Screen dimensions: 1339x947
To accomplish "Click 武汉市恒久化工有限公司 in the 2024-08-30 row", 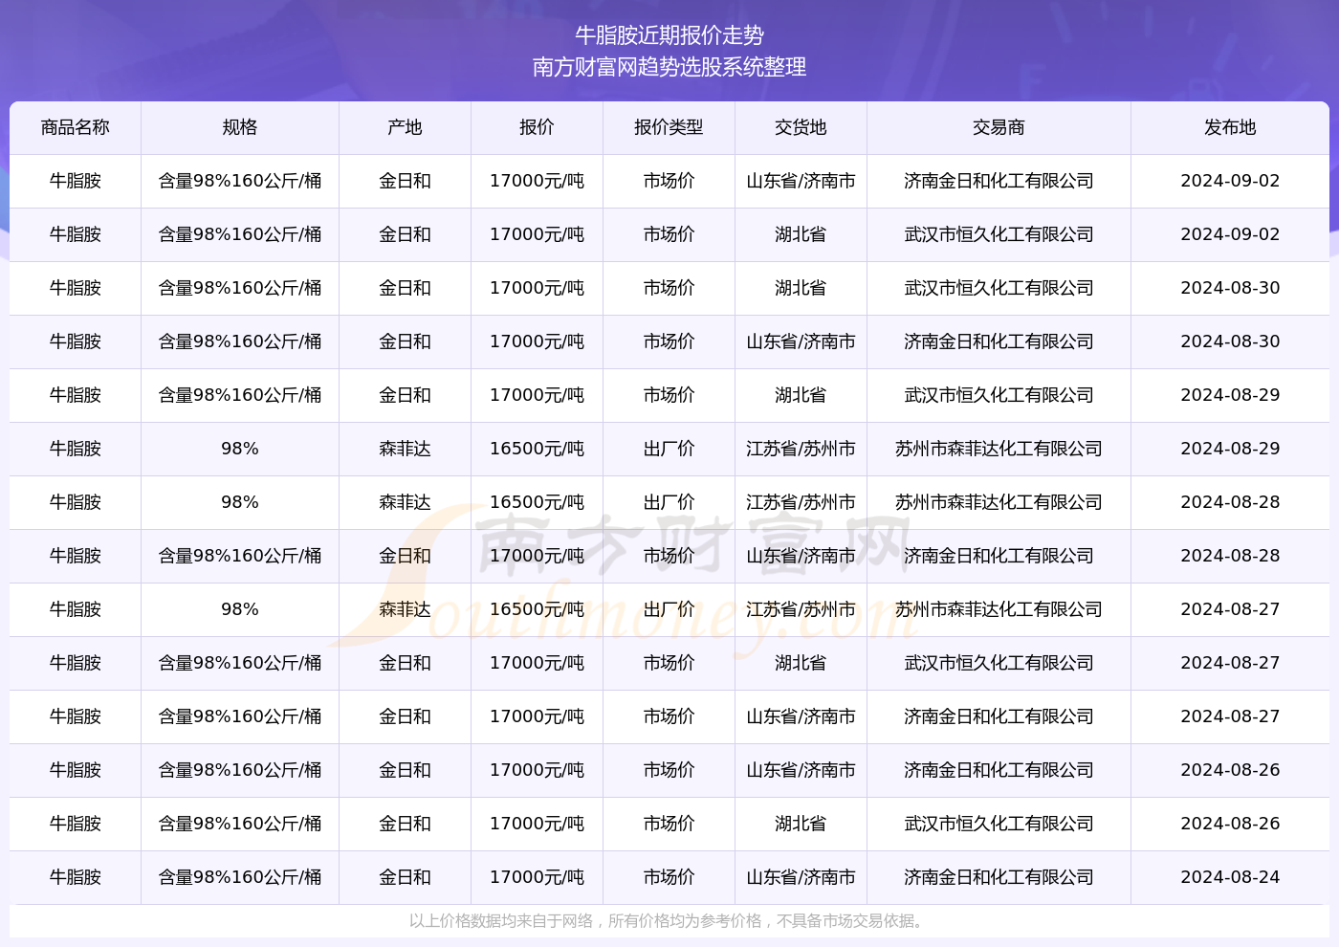I will click(x=999, y=288).
